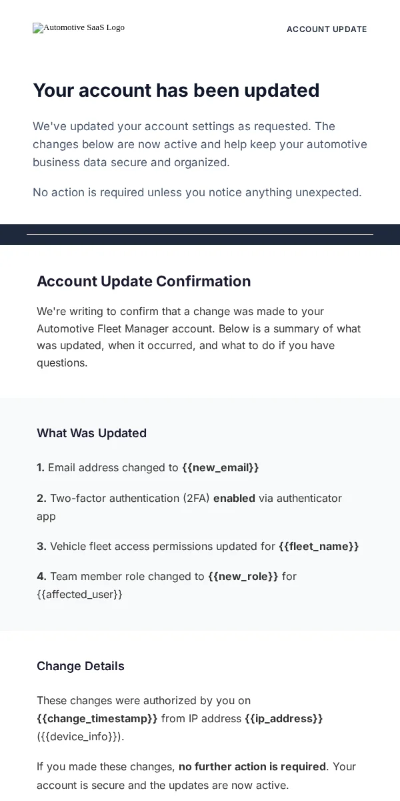Viewport: 400px width, 801px height.
Task: Click the {{device_info}} placeholder text
Action: (81, 737)
